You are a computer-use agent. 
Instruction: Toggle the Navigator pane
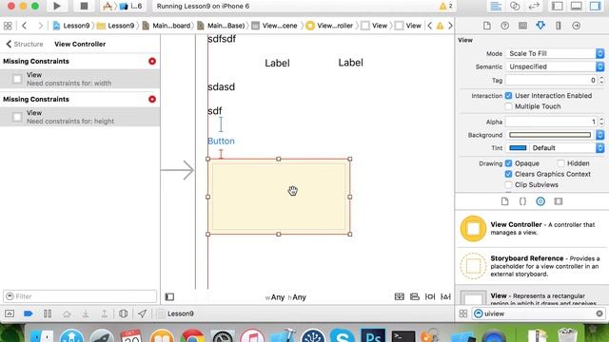pyautogui.click(x=558, y=7)
